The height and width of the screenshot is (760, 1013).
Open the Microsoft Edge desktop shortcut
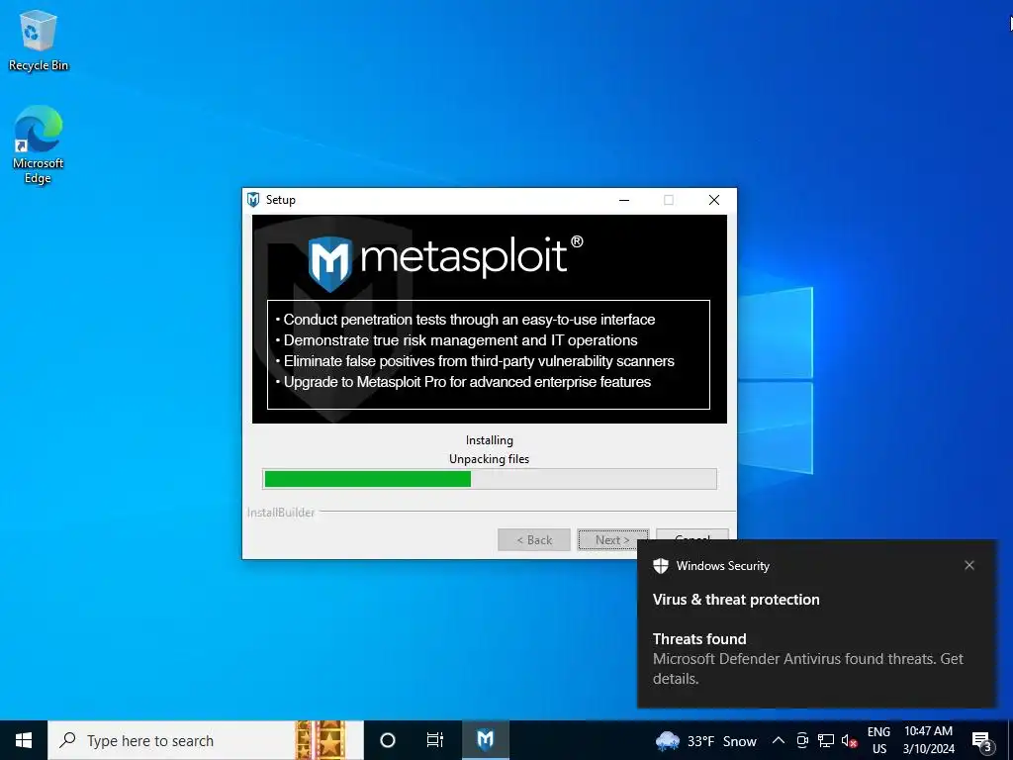pyautogui.click(x=39, y=144)
